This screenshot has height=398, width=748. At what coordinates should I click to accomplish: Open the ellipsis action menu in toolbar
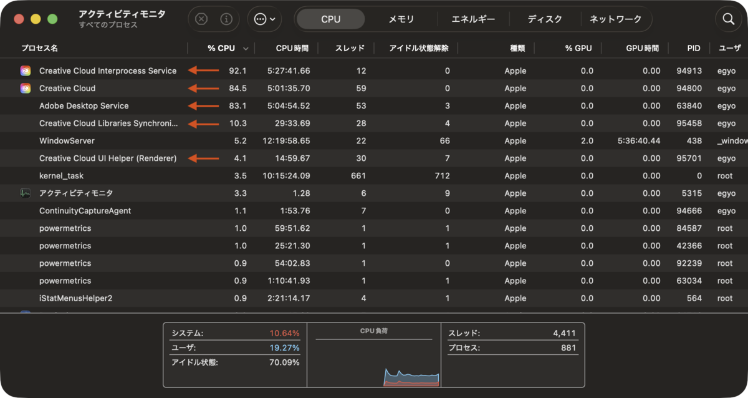click(265, 19)
